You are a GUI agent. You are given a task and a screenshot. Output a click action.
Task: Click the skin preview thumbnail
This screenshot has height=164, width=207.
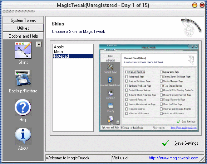pos(149,88)
